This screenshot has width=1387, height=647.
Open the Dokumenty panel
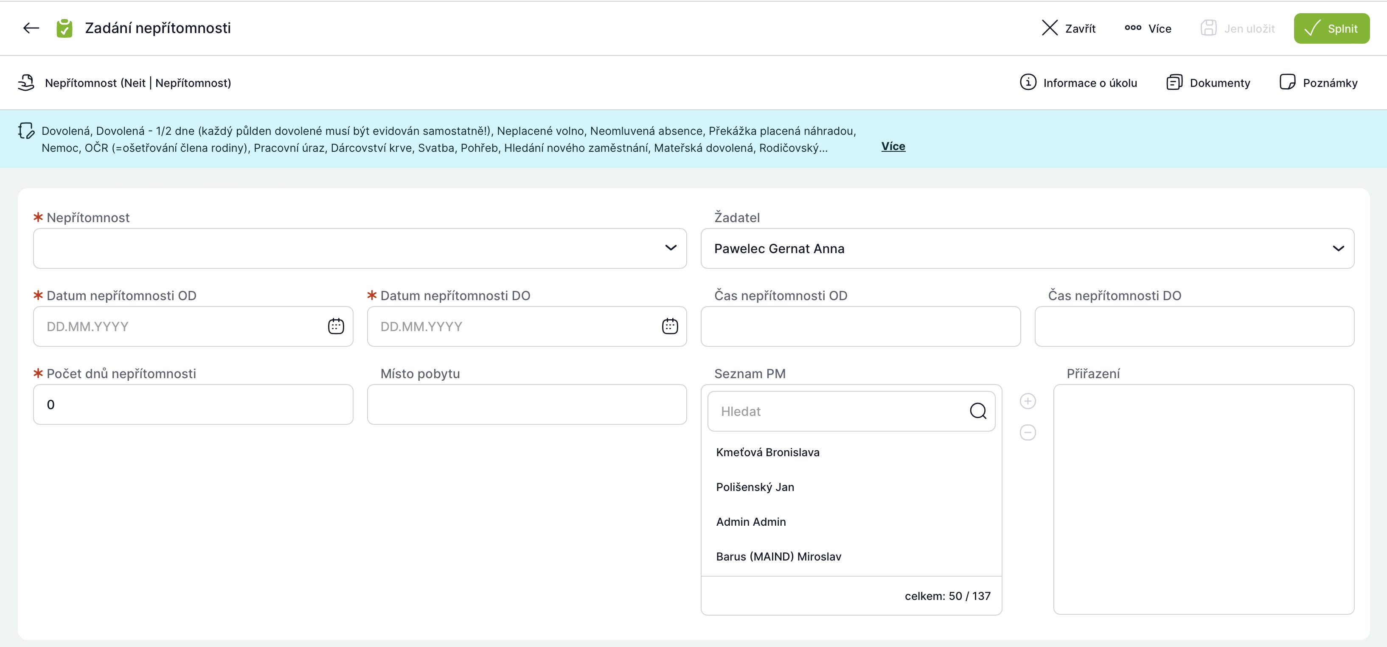click(1208, 82)
